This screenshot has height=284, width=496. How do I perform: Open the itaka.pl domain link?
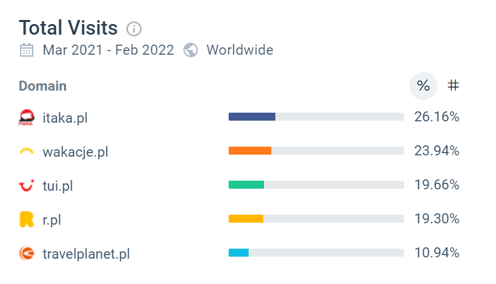click(65, 118)
